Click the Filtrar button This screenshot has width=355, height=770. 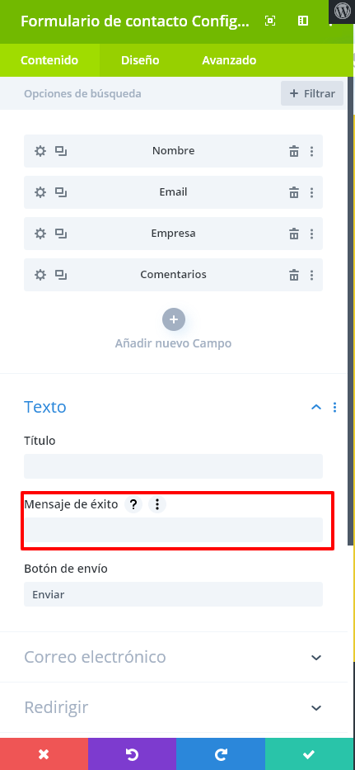pos(312,93)
